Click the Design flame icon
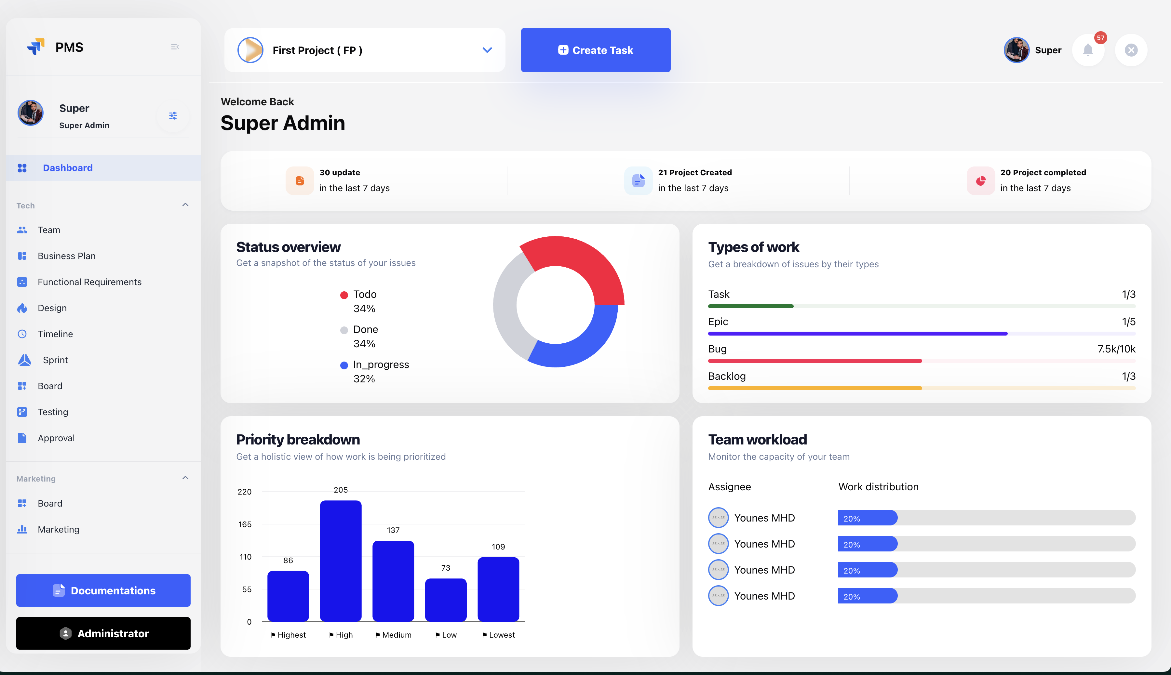 pyautogui.click(x=22, y=308)
